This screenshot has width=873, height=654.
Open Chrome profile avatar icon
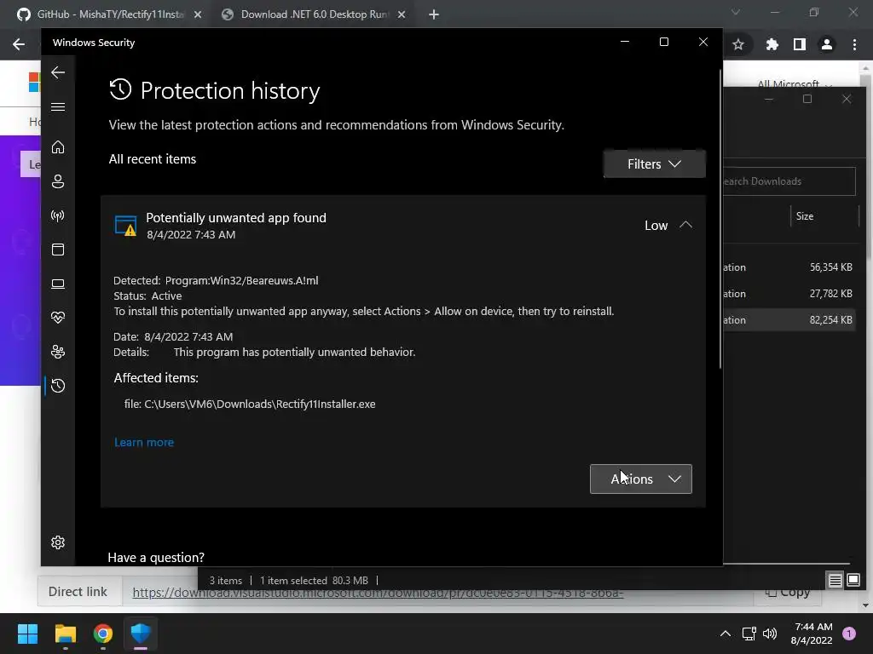coord(827,44)
